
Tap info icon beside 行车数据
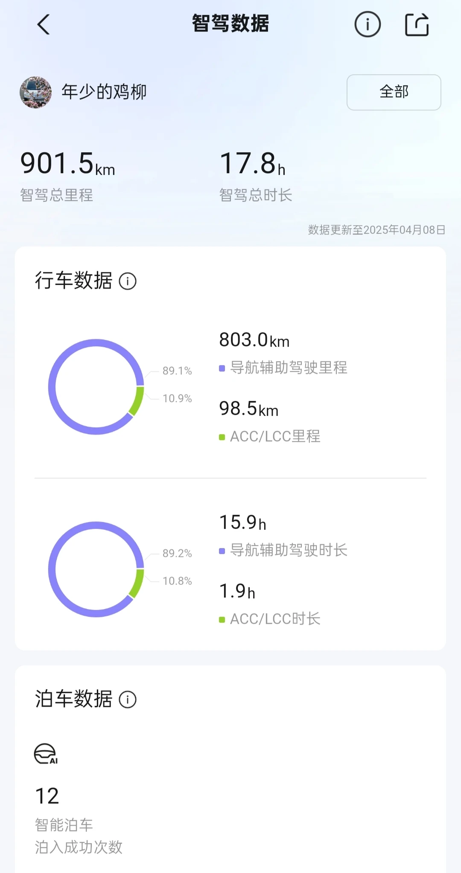[x=128, y=281]
